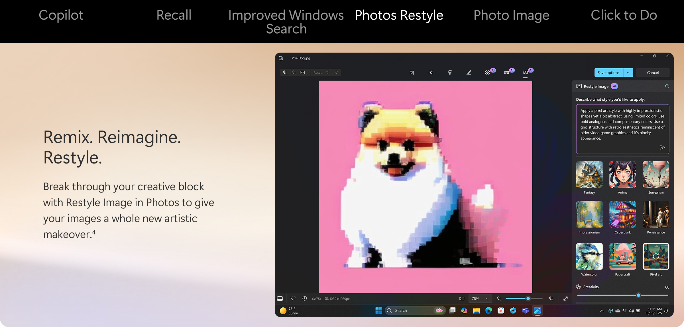
Task: Choose the Pixel art style thumbnail
Action: pyautogui.click(x=656, y=256)
